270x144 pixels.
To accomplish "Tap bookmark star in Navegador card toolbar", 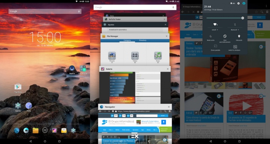I will point(160,111).
